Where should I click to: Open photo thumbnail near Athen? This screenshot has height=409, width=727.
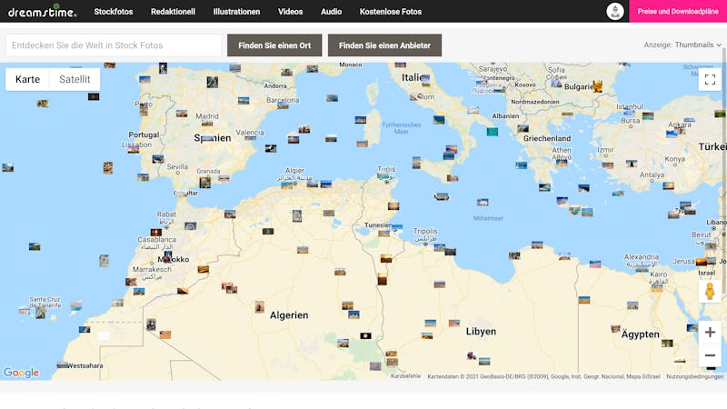click(562, 163)
